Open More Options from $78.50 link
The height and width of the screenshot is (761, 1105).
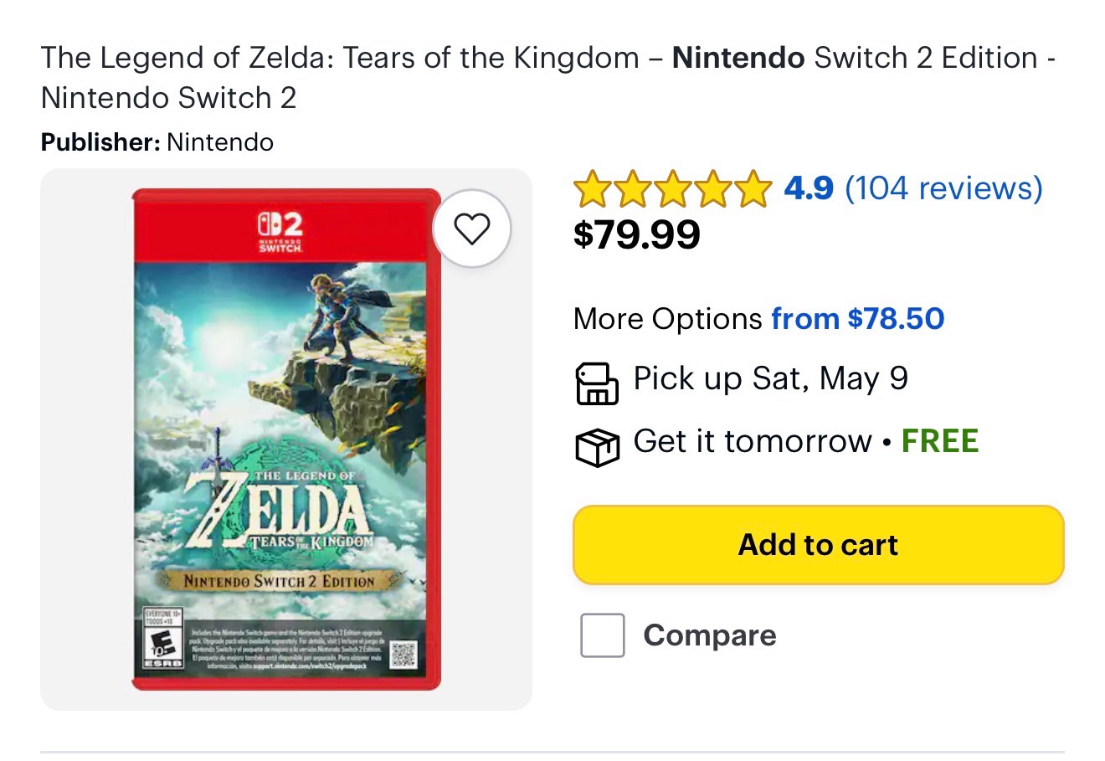pos(857,319)
